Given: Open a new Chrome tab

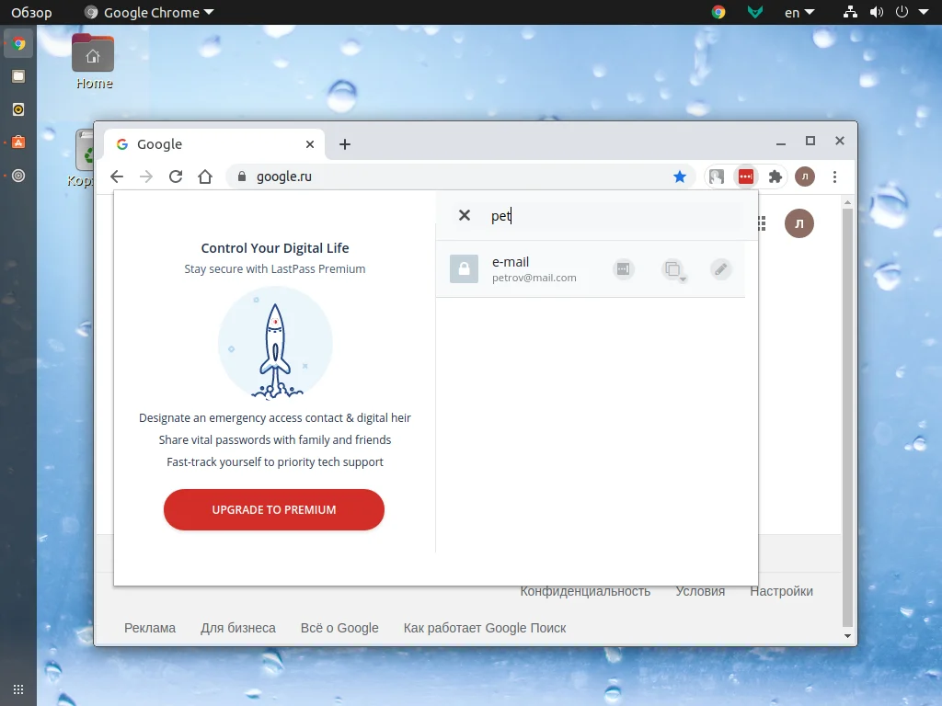Looking at the screenshot, I should click(345, 144).
